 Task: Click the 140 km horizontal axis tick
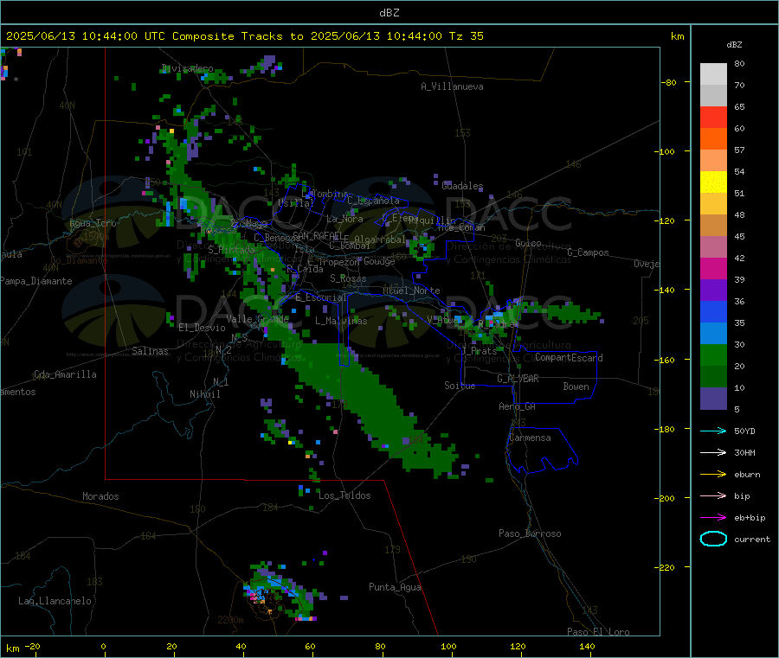pyautogui.click(x=587, y=646)
